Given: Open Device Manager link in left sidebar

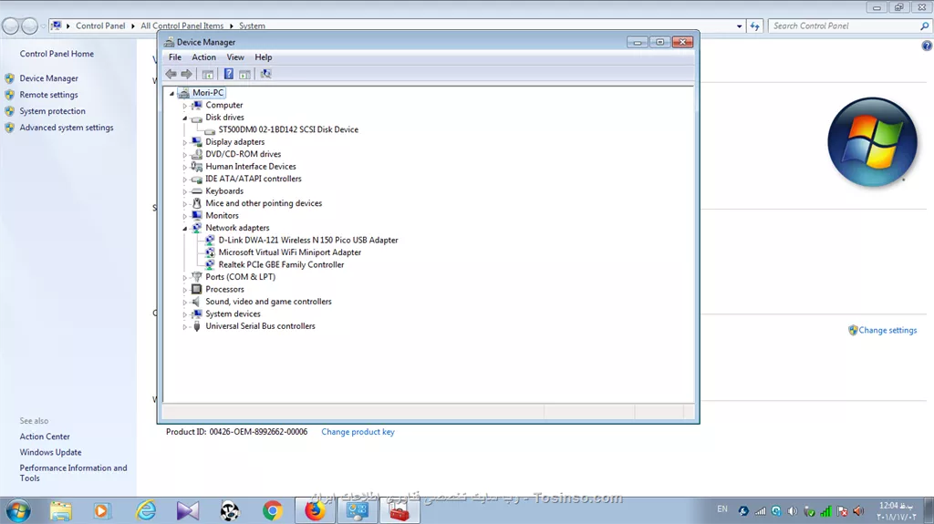Looking at the screenshot, I should coord(49,78).
